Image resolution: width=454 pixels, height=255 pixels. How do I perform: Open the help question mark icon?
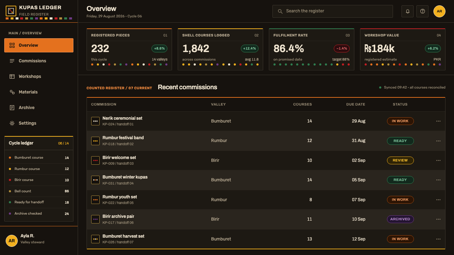click(x=422, y=11)
